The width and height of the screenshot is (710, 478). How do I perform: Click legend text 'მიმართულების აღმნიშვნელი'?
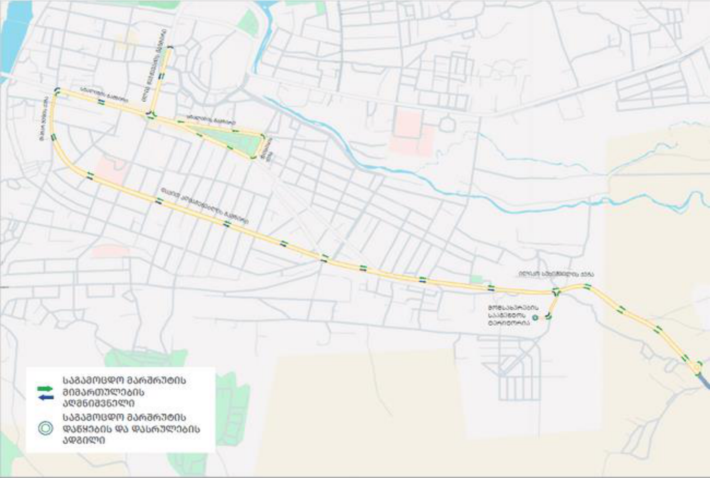pos(104,398)
